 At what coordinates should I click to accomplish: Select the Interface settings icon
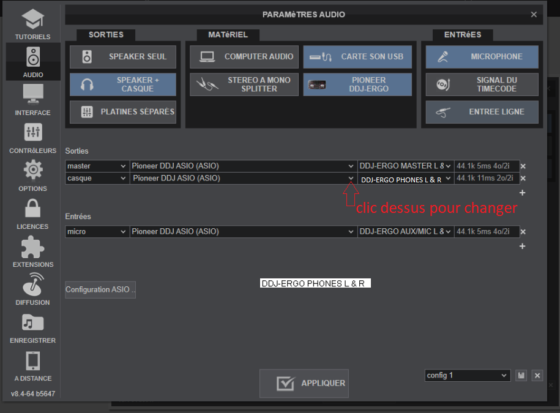32,100
